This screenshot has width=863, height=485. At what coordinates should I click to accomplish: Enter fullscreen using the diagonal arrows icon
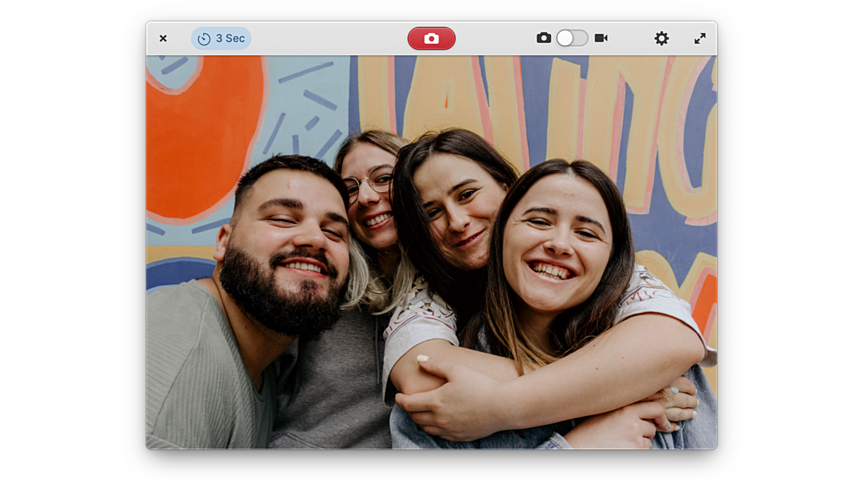[700, 39]
